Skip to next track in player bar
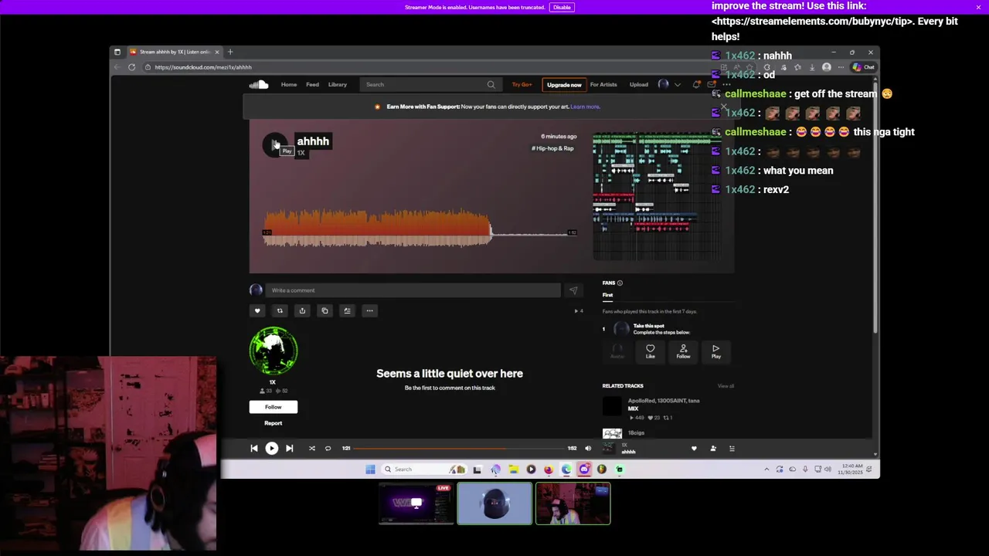Screen dimensions: 989x556 [289, 448]
